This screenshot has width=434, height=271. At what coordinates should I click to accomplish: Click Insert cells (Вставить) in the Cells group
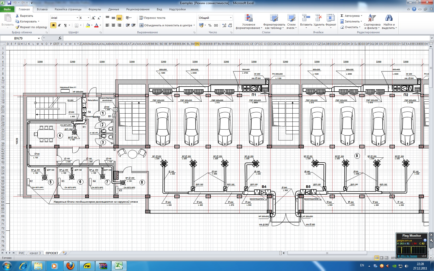pyautogui.click(x=306, y=22)
